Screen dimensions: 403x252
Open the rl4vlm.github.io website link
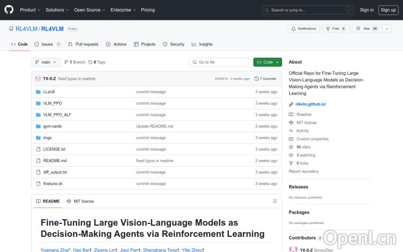(311, 104)
